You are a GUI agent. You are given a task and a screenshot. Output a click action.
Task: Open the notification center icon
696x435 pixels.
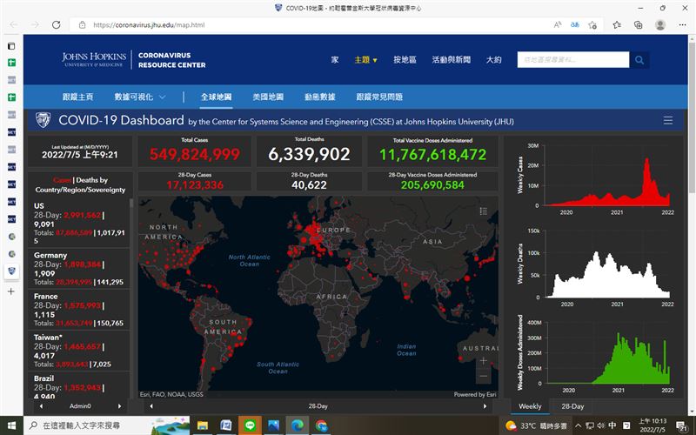coord(683,426)
